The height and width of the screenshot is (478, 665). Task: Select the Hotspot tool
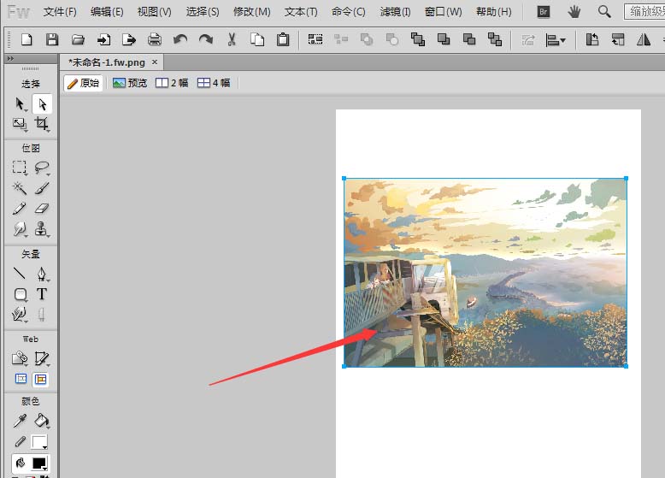tap(20, 358)
